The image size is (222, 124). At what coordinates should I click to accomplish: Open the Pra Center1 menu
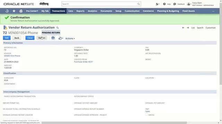pos(32,11)
